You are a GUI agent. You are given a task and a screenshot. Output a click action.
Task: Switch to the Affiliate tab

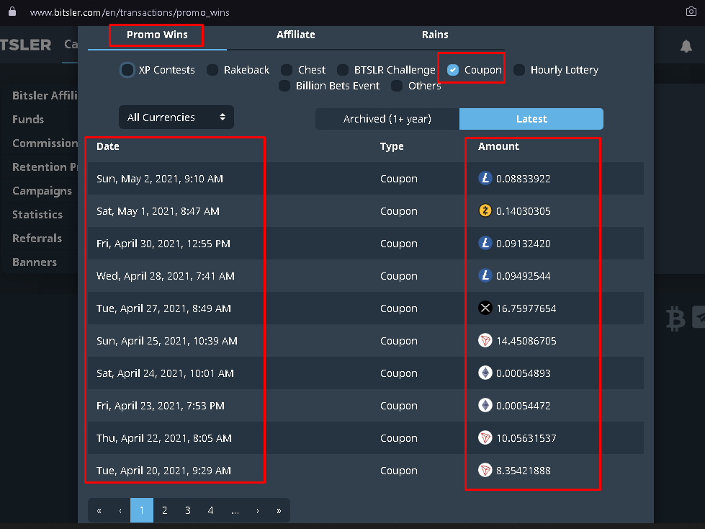coord(296,35)
